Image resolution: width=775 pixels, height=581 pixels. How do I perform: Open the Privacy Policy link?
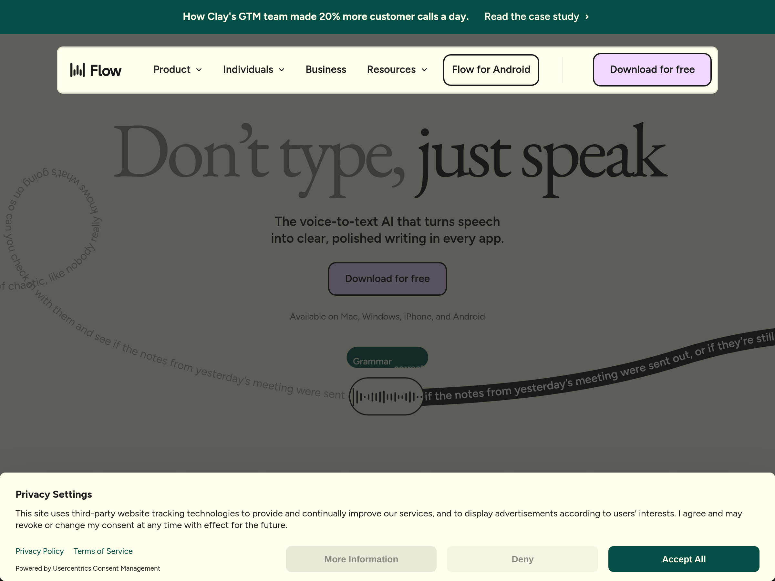(40, 551)
